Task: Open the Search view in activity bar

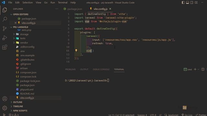Action: pyautogui.click(x=5, y=19)
